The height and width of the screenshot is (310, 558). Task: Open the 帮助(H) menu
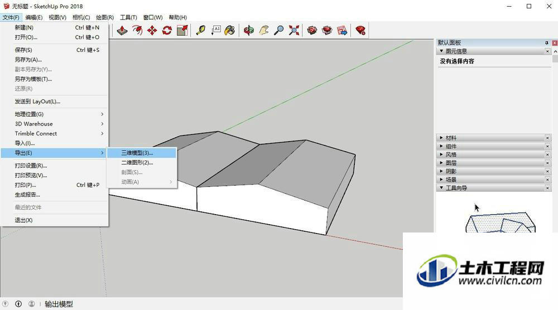177,17
